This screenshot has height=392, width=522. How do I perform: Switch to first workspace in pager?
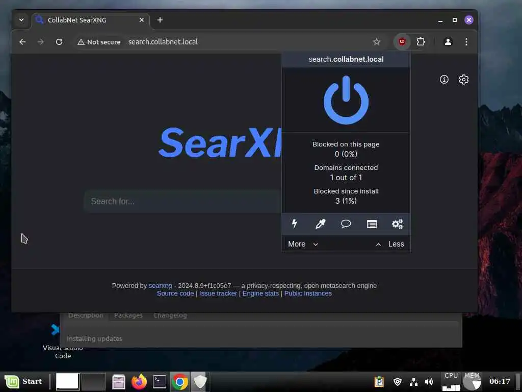point(68,381)
